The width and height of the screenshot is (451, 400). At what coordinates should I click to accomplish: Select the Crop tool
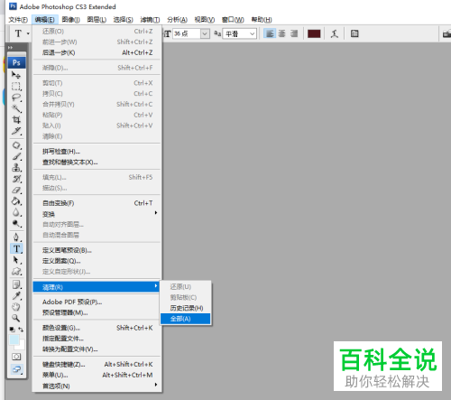pyautogui.click(x=16, y=120)
